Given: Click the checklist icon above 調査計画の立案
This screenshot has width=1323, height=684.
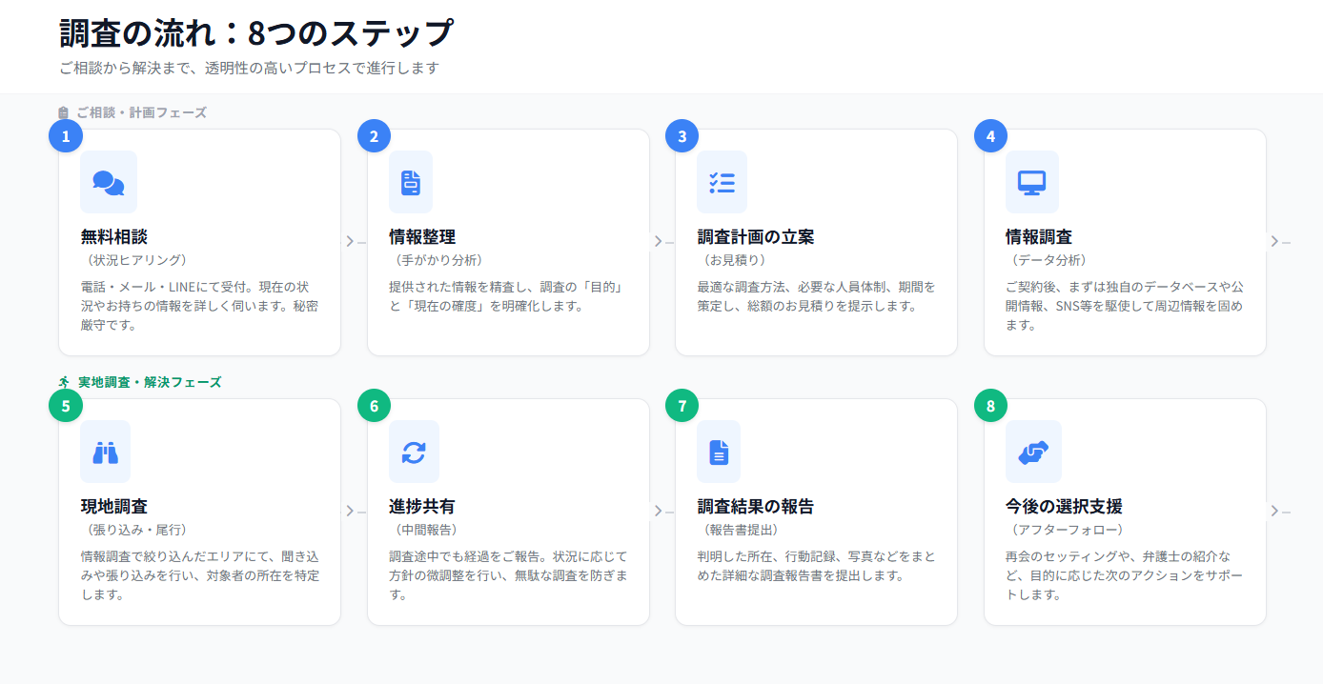Looking at the screenshot, I should coord(722,182).
